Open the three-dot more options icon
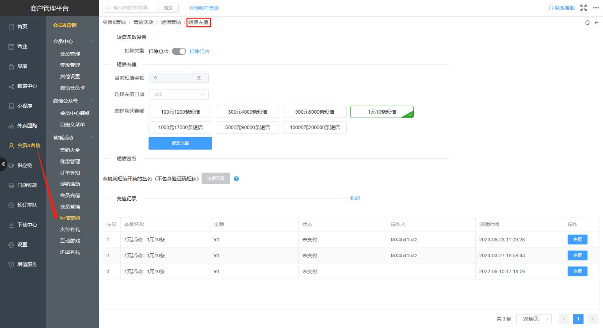This screenshot has width=603, height=328. coord(595,8)
